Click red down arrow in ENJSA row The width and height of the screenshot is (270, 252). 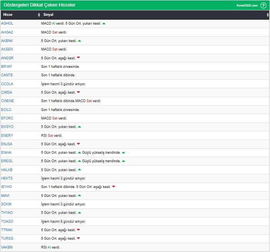click(78, 144)
